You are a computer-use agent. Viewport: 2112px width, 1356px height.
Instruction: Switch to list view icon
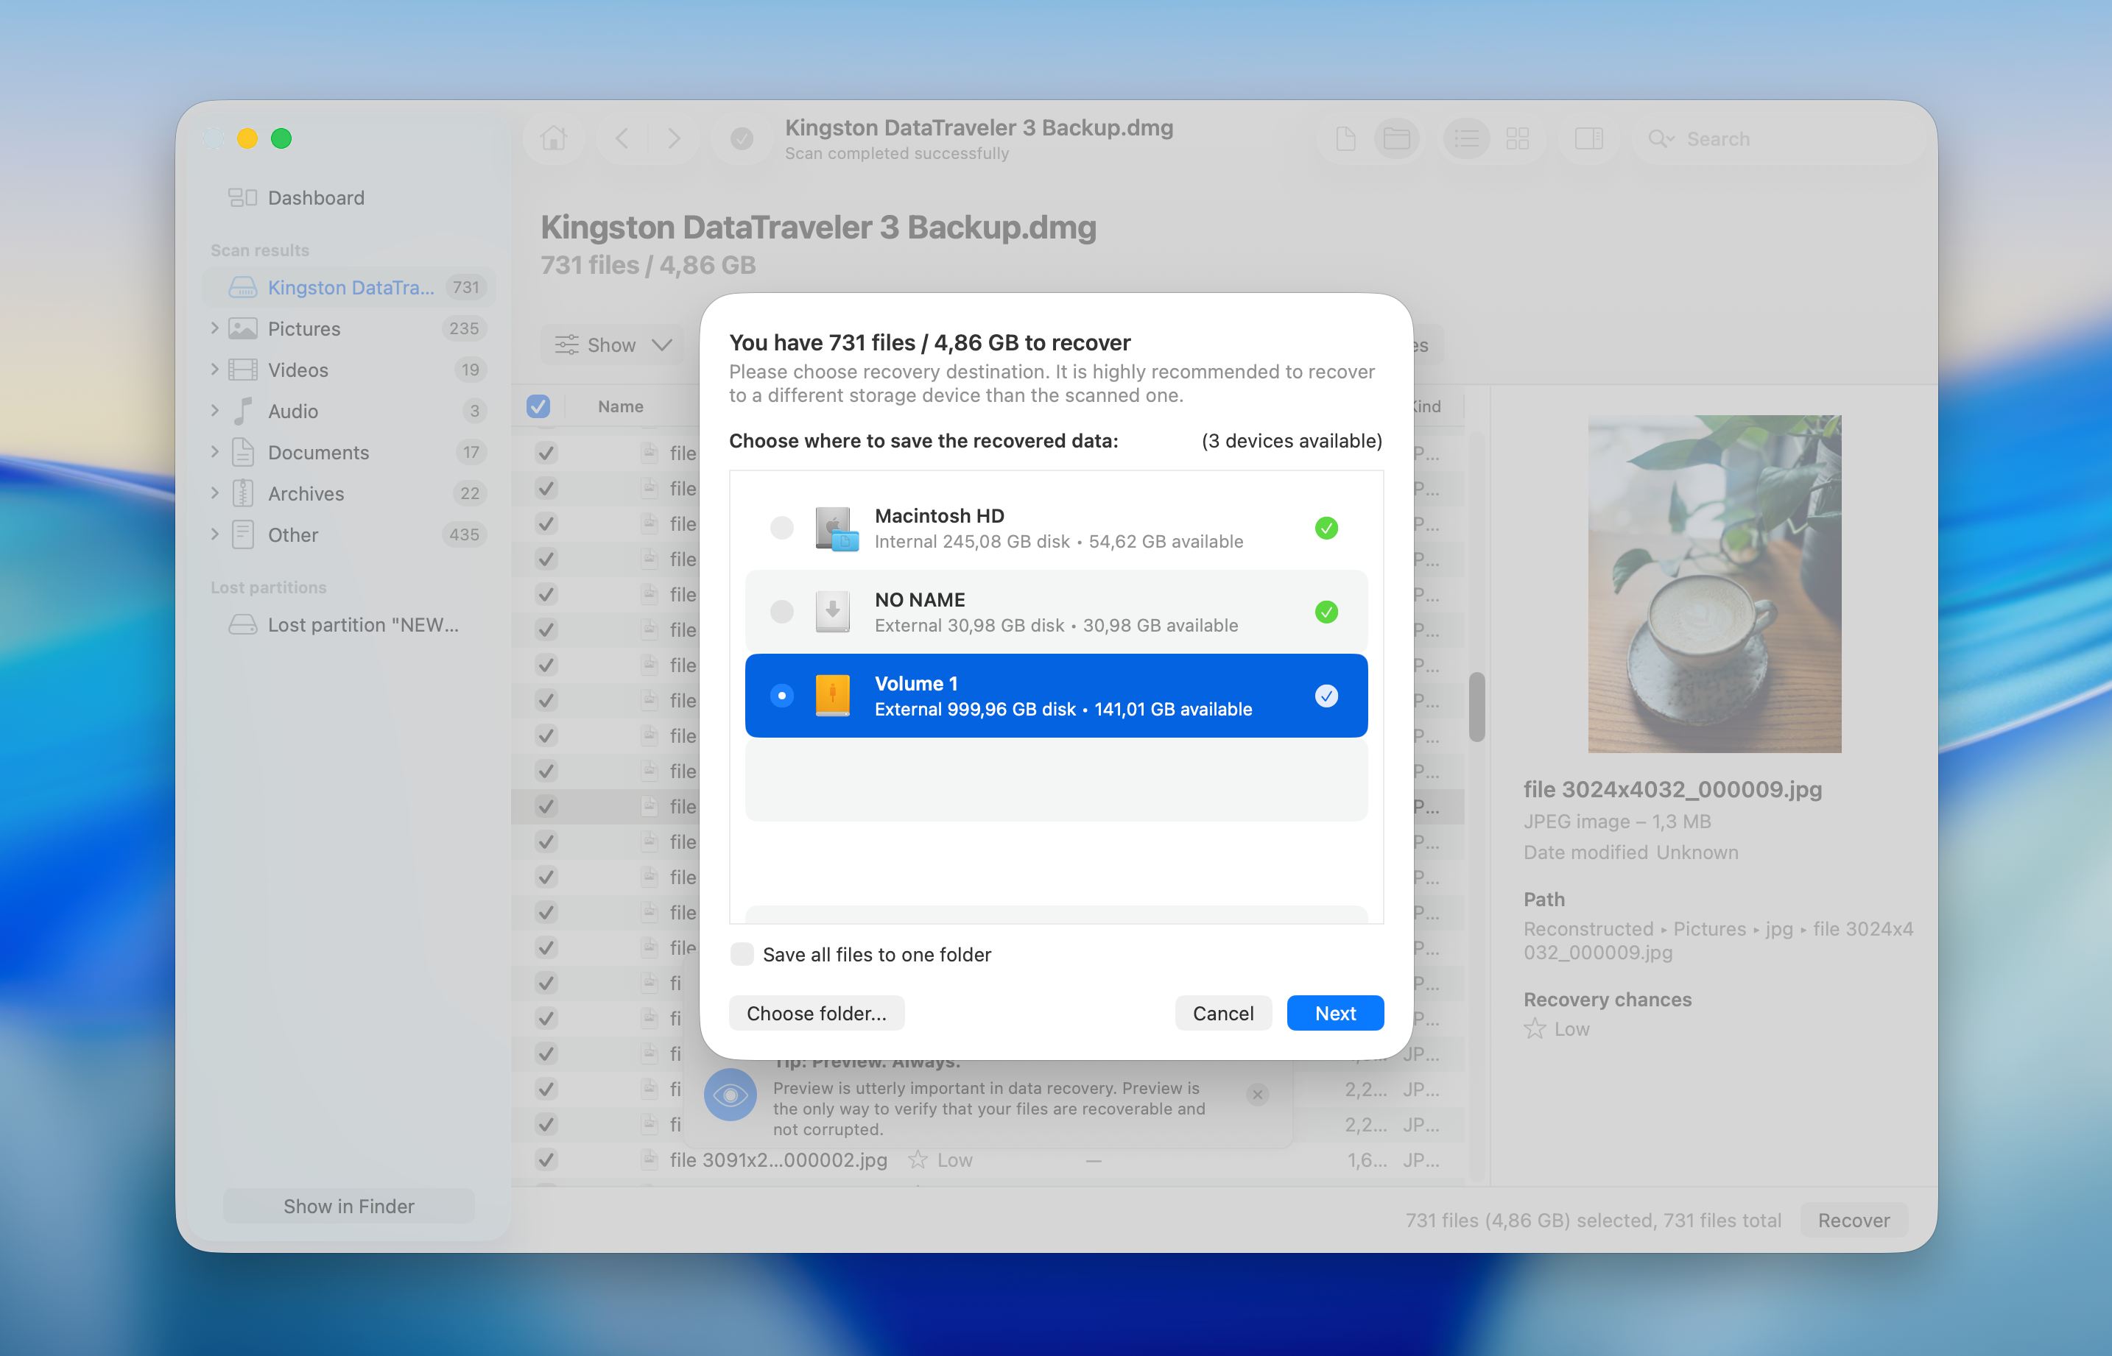coord(1466,139)
